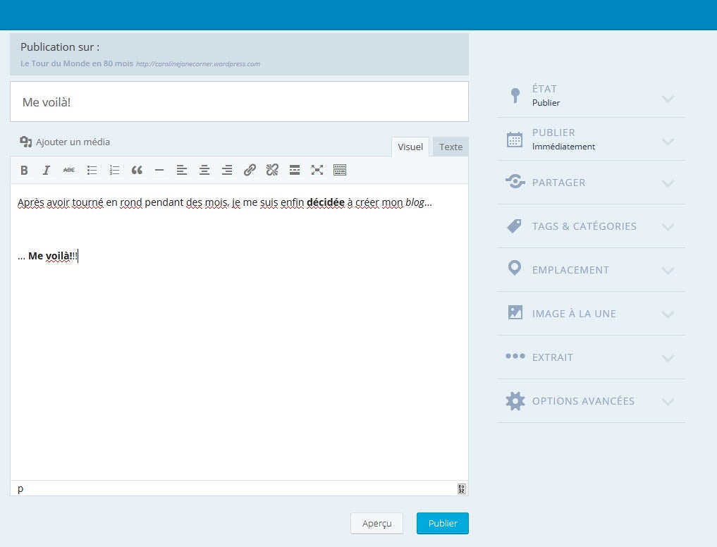Click the Aperçu preview button

[x=376, y=524]
